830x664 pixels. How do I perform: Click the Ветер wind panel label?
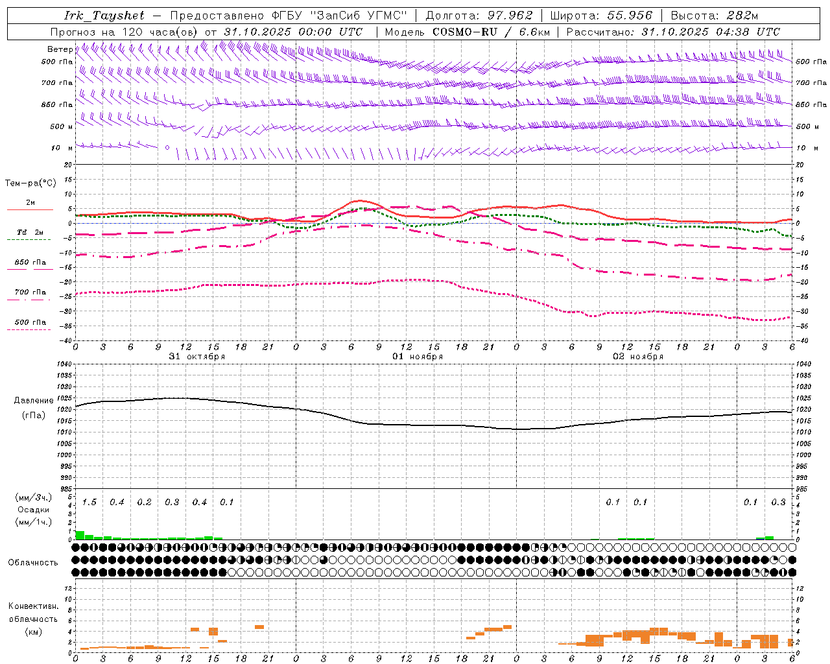(60, 49)
